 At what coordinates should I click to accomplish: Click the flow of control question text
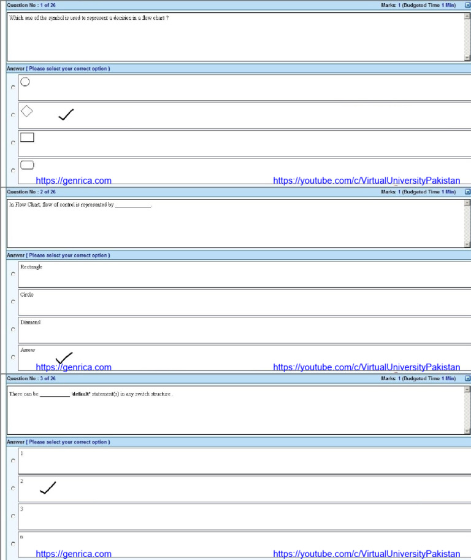[x=80, y=204]
